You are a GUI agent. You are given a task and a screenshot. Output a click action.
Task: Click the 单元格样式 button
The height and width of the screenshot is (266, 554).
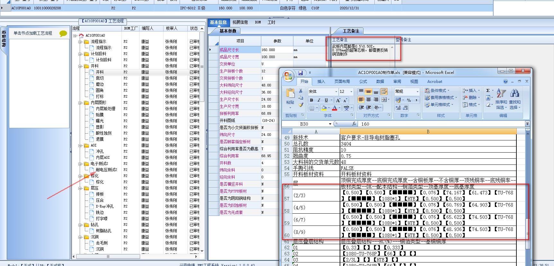[x=438, y=105]
